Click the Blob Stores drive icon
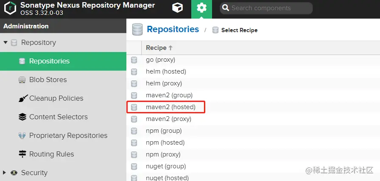This screenshot has height=181, width=380. [22, 80]
